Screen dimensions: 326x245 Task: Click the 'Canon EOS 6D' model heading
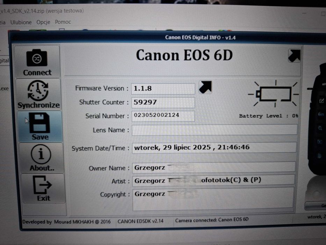(184, 55)
